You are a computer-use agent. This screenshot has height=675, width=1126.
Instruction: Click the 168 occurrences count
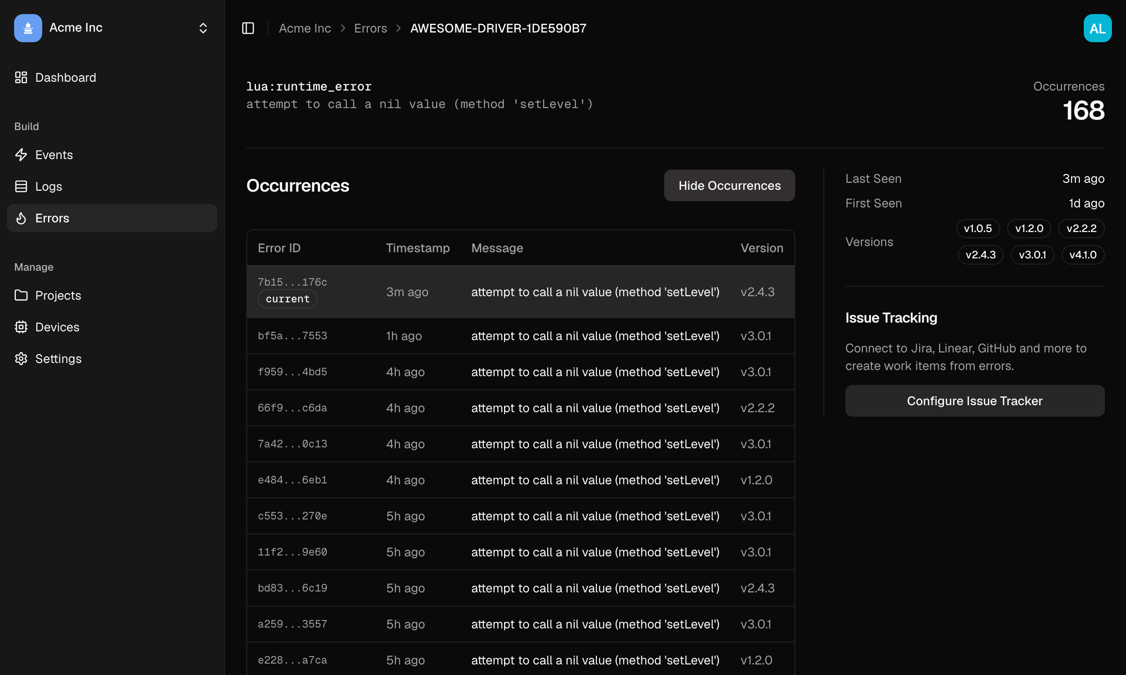click(x=1083, y=111)
